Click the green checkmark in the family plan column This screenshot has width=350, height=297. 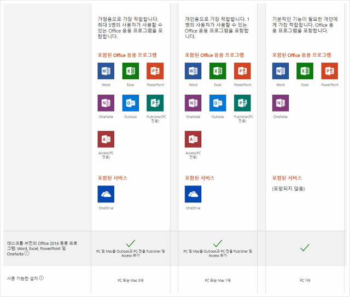point(131,243)
